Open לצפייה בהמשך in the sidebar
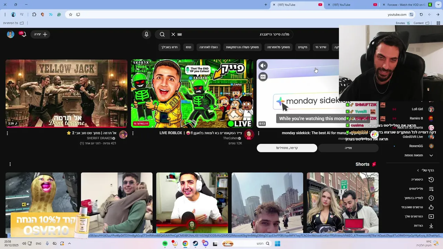 (x=419, y=198)
